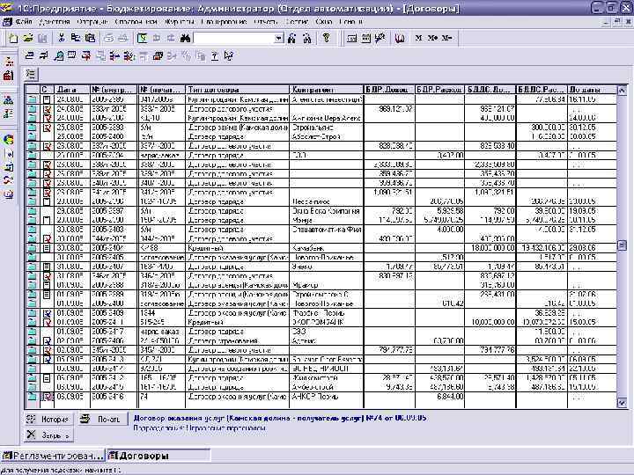Click the Help lightbulb icon
The height and width of the screenshot is (475, 634).
coord(326,39)
